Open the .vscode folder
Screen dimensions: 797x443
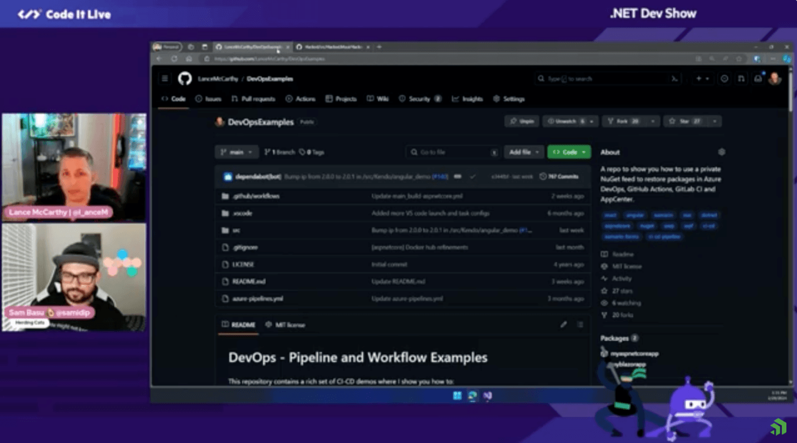pos(241,213)
